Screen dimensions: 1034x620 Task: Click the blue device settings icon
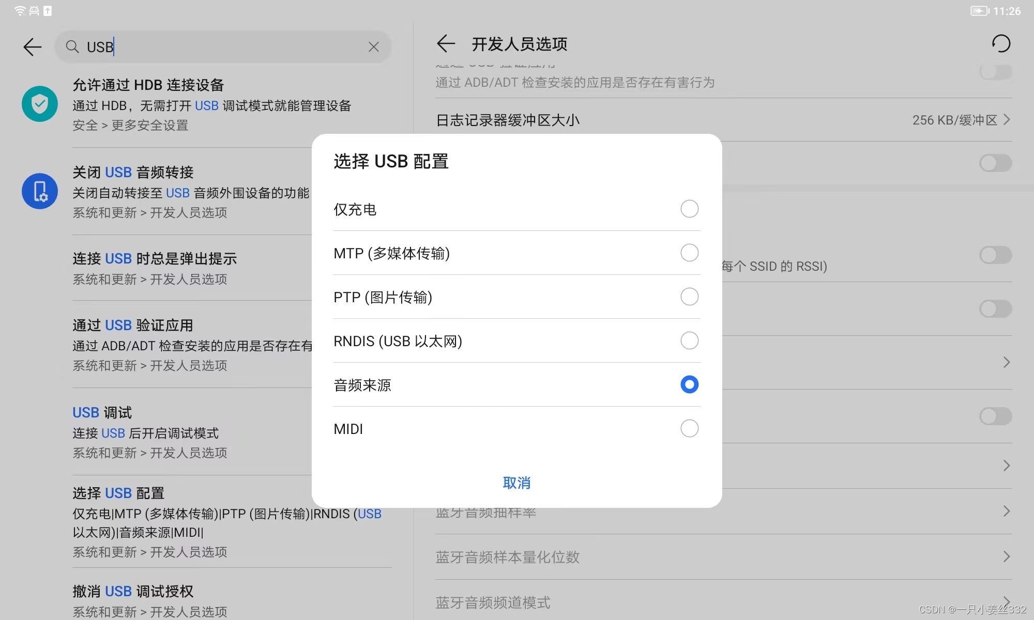(x=40, y=191)
